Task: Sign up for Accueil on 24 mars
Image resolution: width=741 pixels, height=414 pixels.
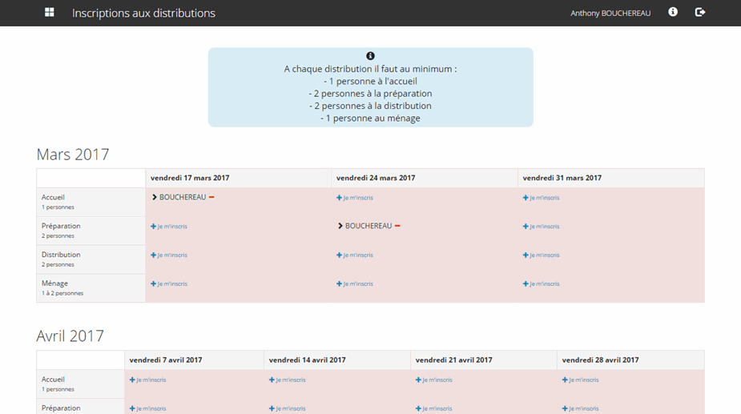Action: click(355, 198)
